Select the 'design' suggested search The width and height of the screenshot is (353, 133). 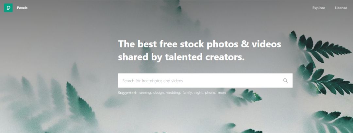coord(159,92)
